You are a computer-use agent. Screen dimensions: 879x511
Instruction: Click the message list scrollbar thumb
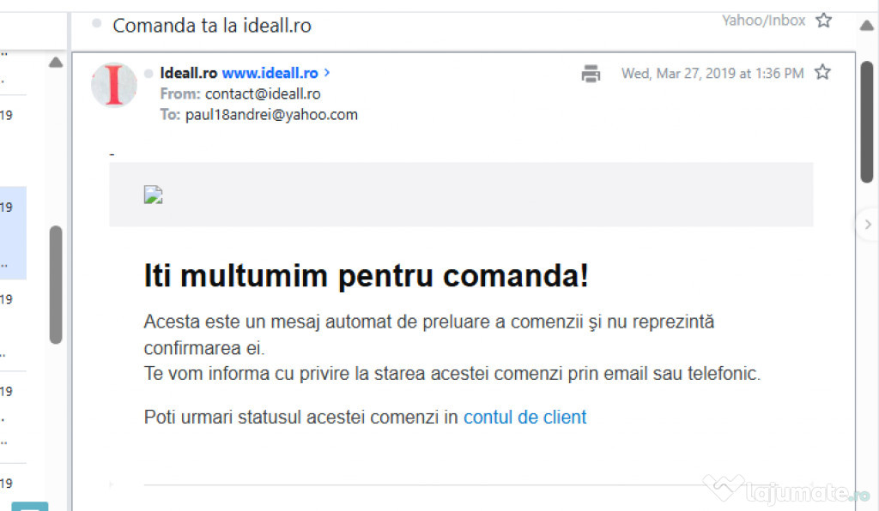pyautogui.click(x=56, y=283)
